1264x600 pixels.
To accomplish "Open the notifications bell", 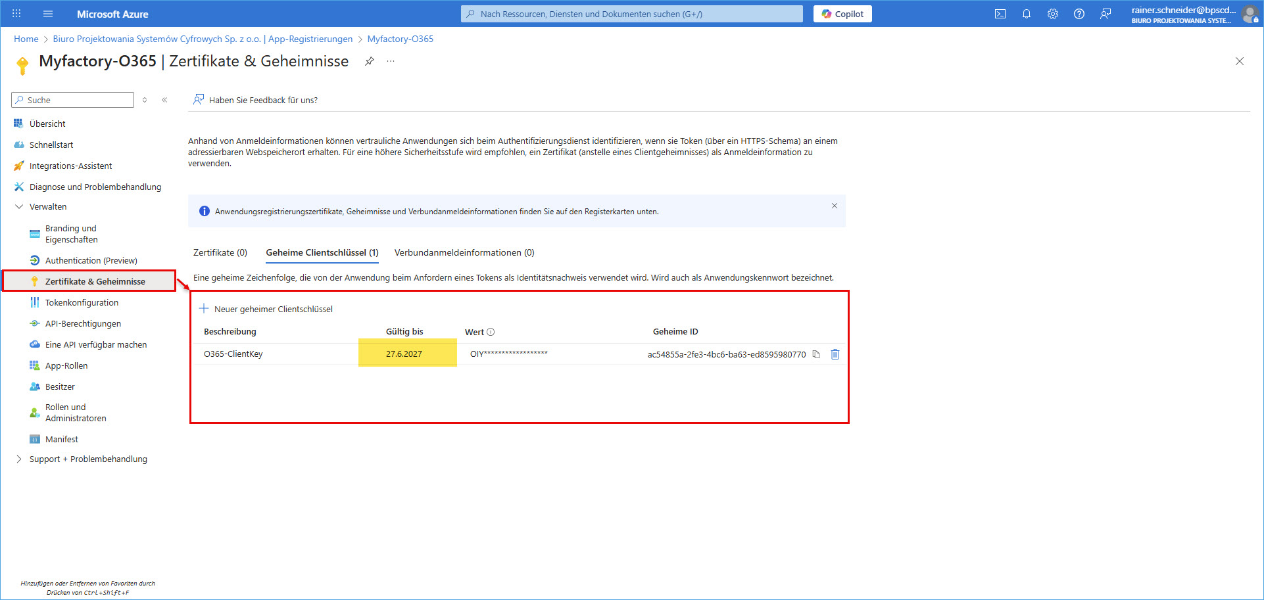I will click(x=1026, y=14).
